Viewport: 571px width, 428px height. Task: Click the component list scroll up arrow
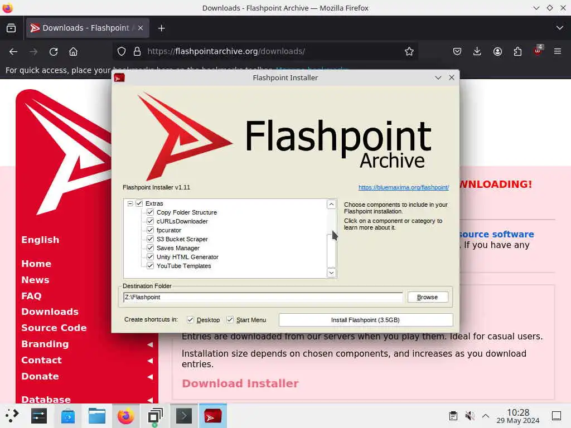[331, 204]
